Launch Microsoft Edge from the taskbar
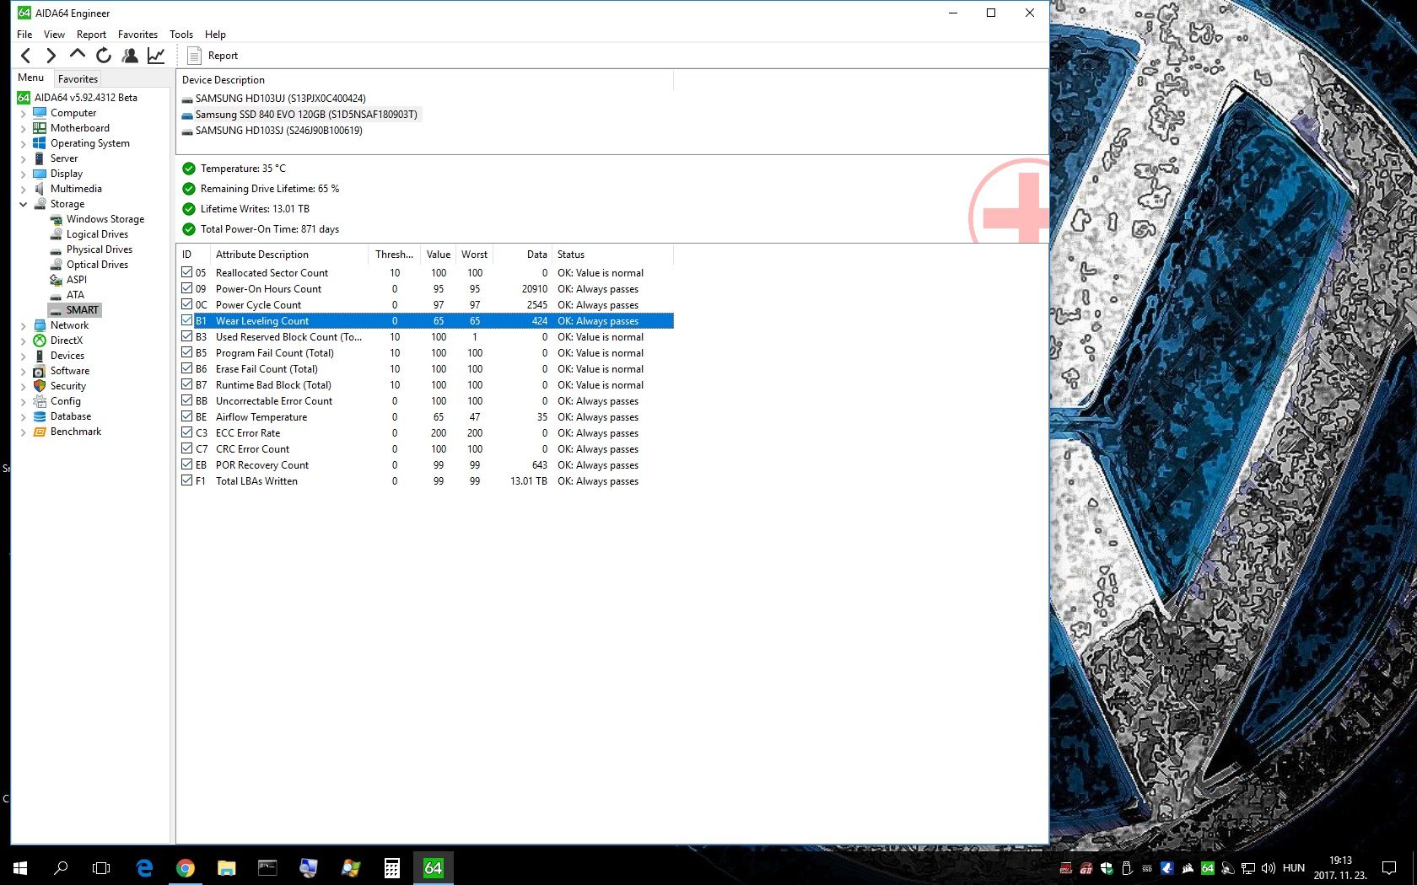Screen dimensions: 1417x885 (144, 867)
